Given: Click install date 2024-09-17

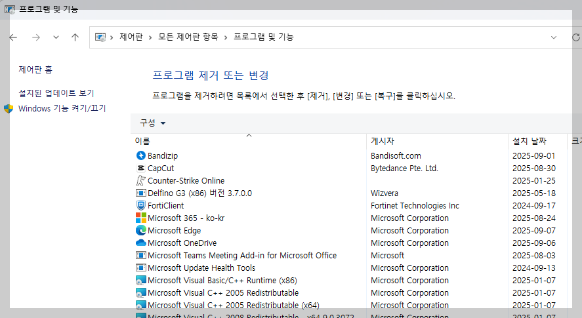Looking at the screenshot, I should point(533,206).
